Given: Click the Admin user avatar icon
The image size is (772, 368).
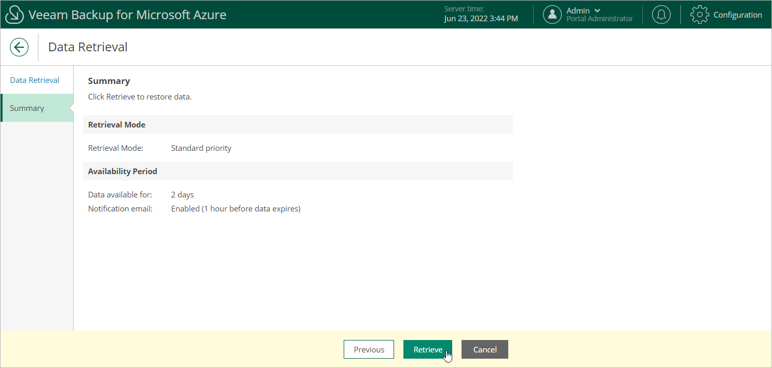Looking at the screenshot, I should [x=552, y=15].
